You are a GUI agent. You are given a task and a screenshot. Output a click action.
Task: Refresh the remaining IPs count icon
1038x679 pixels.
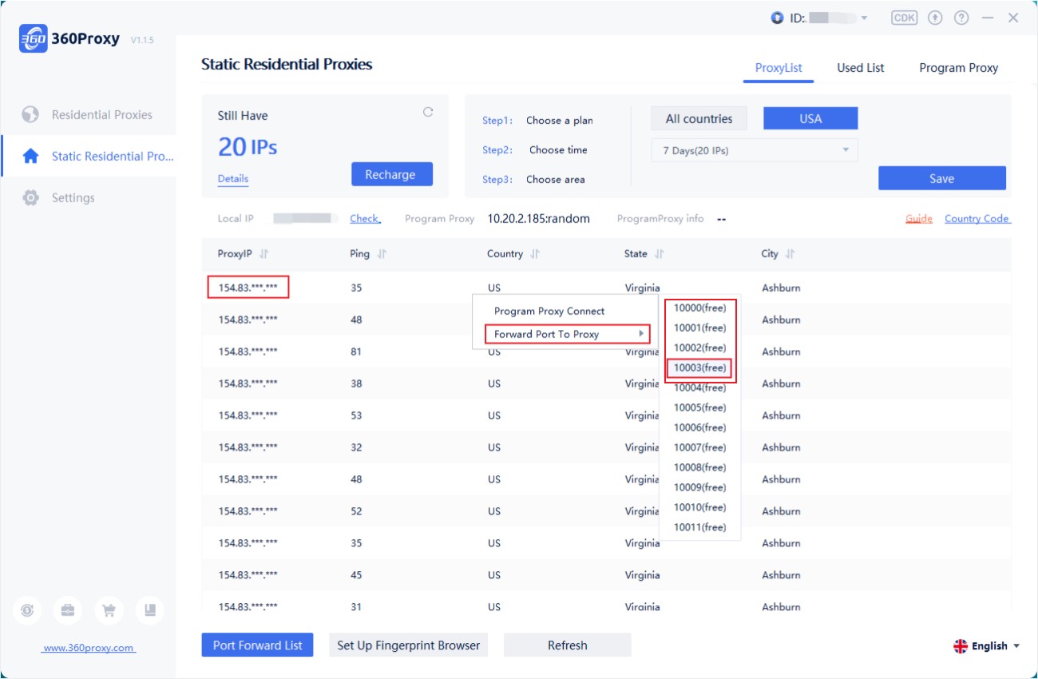(428, 113)
